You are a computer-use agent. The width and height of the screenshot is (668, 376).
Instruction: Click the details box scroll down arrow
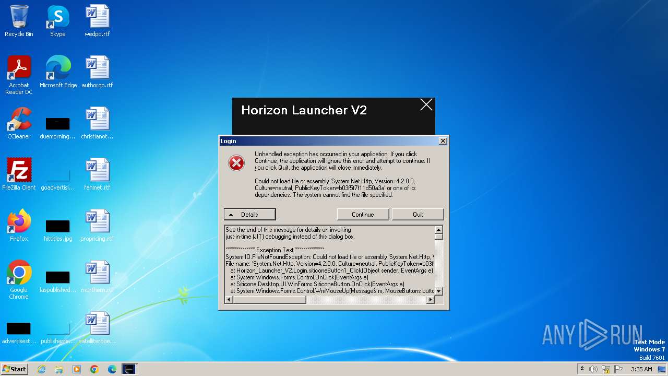pos(439,291)
